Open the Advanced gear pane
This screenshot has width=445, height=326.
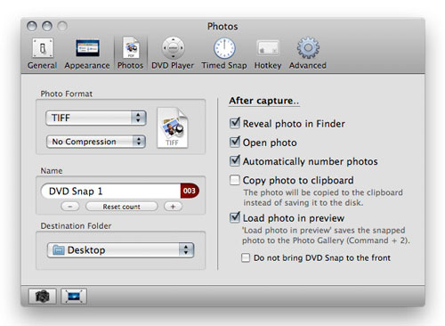point(308,53)
